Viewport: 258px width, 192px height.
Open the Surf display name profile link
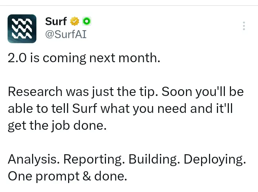(56, 22)
